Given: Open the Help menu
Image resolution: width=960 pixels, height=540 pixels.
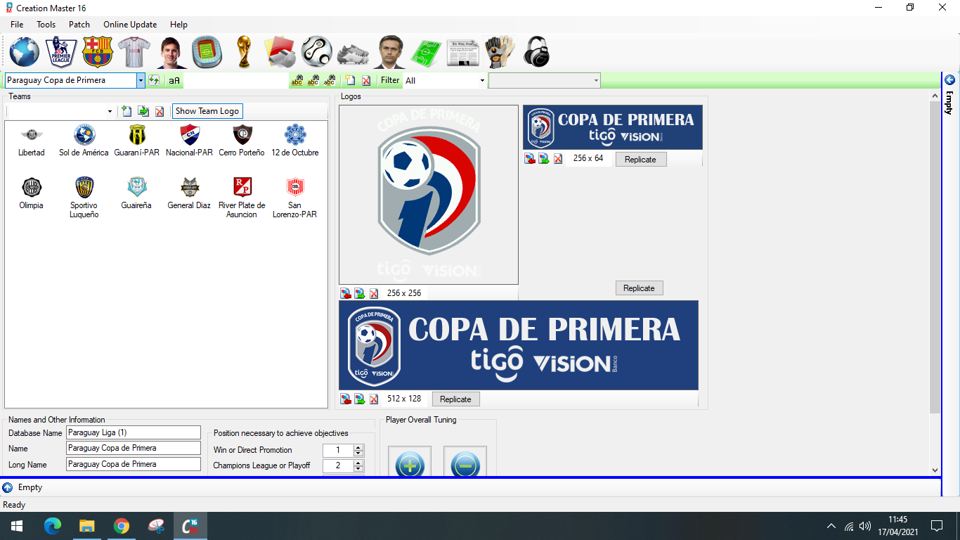Looking at the screenshot, I should pyautogui.click(x=179, y=25).
